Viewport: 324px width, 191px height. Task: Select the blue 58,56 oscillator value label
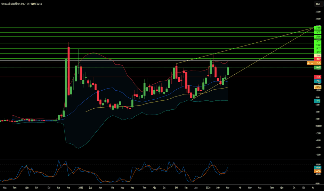pyautogui.click(x=318, y=168)
